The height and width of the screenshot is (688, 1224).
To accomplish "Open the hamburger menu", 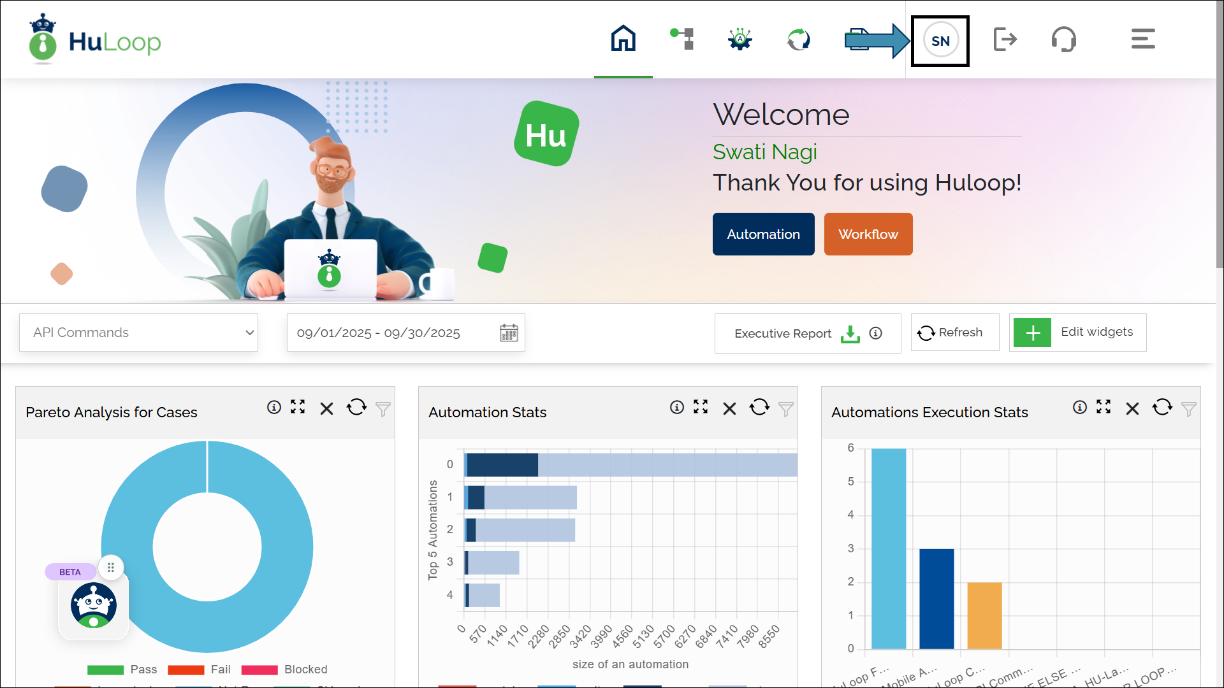I will 1143,39.
